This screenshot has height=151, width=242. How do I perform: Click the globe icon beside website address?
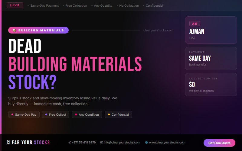click(146, 143)
